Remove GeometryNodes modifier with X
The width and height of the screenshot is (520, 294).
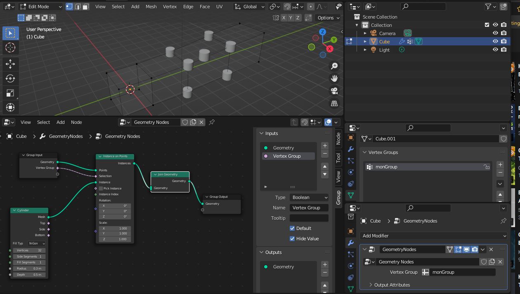pyautogui.click(x=491, y=249)
